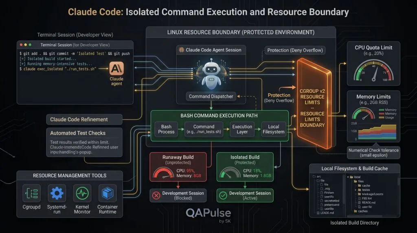This screenshot has width=417, height=233.
Task: Select the files folder row
Action: click(359, 181)
